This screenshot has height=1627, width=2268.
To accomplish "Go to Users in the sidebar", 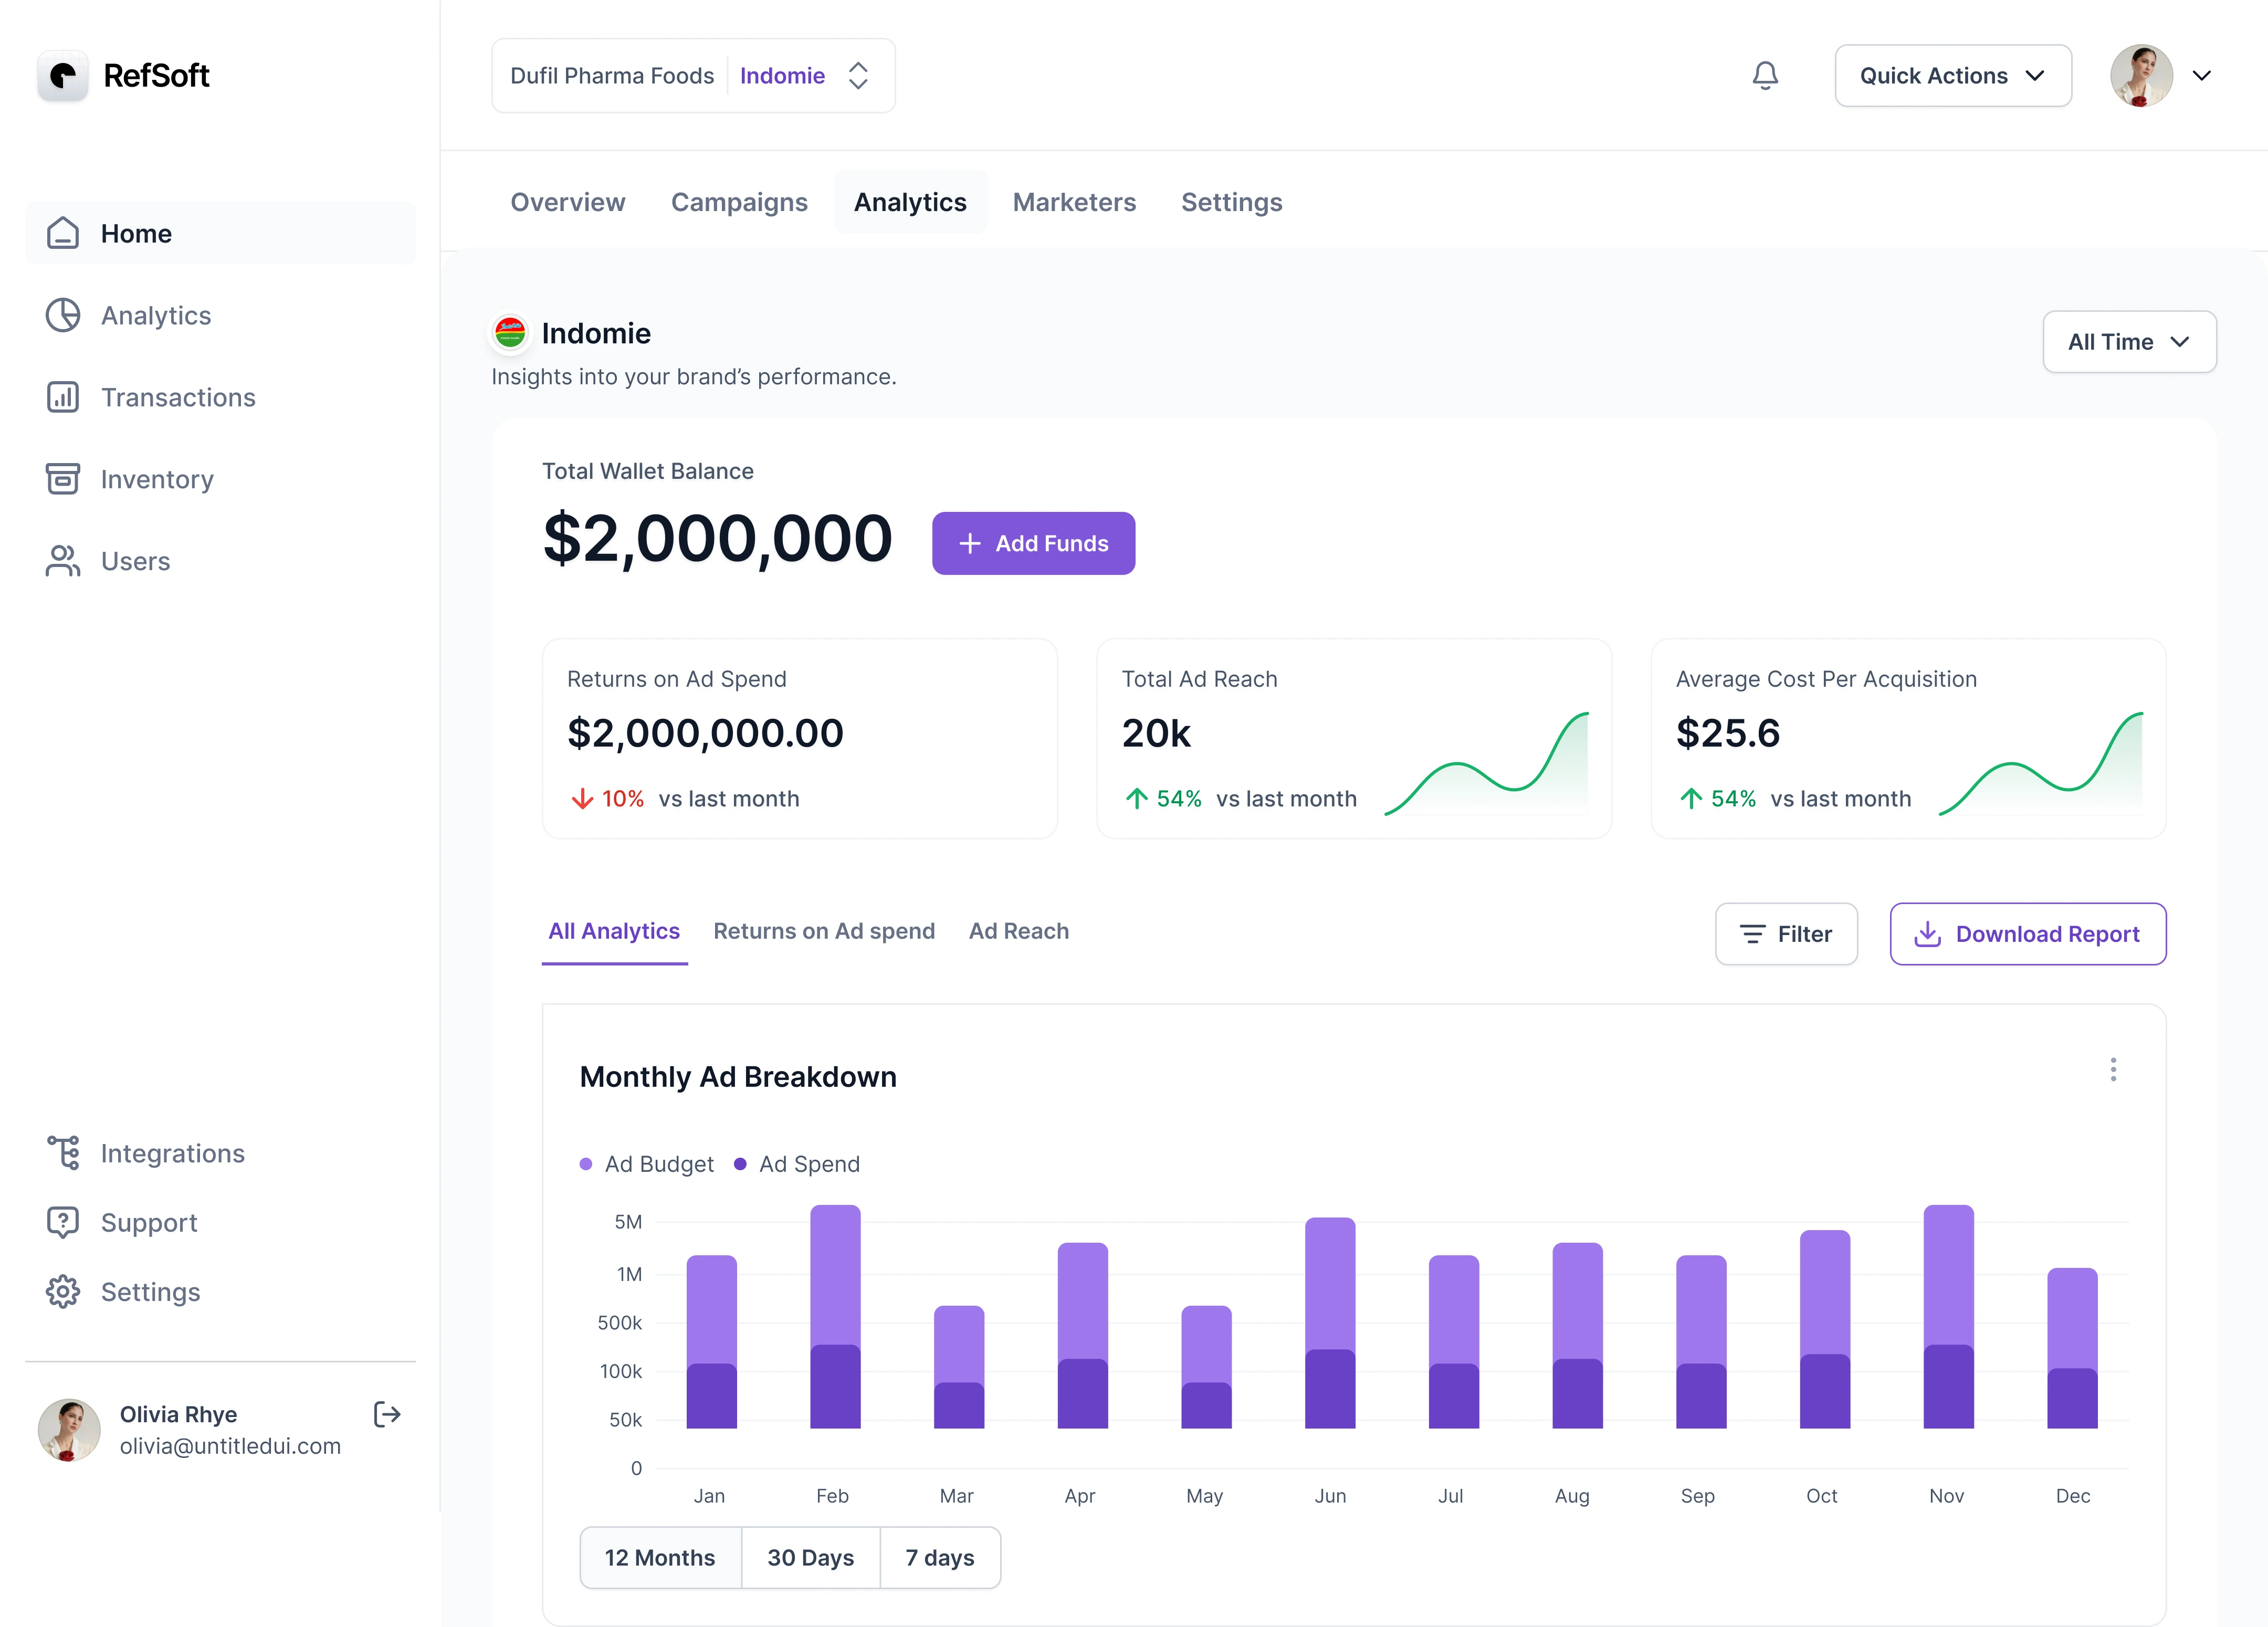I will tap(135, 561).
